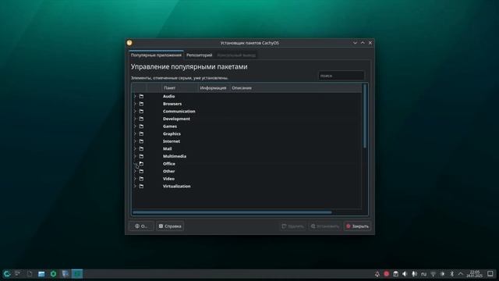
Task: Focus the search input field
Action: coord(342,76)
